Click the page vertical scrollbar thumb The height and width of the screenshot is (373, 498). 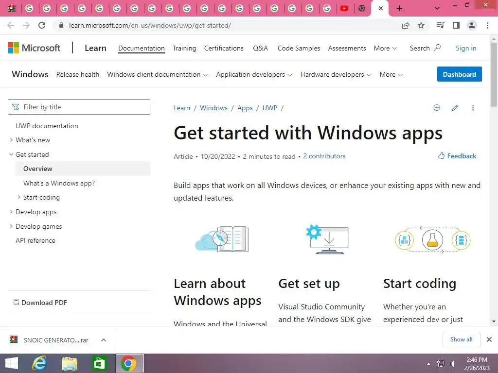click(494, 75)
